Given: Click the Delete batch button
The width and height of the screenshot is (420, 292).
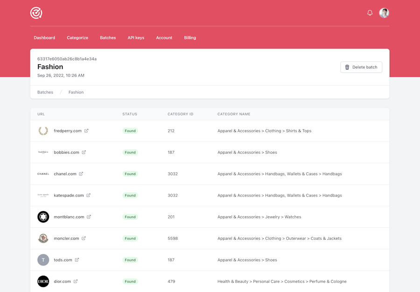Looking at the screenshot, I should coord(361,67).
